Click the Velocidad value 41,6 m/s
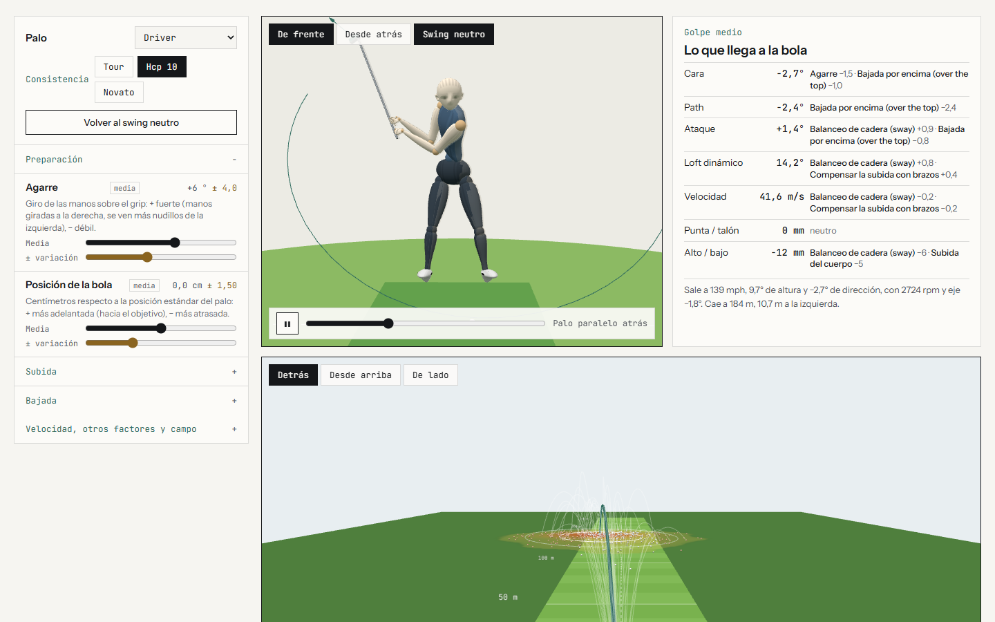995x622 pixels. (781, 196)
